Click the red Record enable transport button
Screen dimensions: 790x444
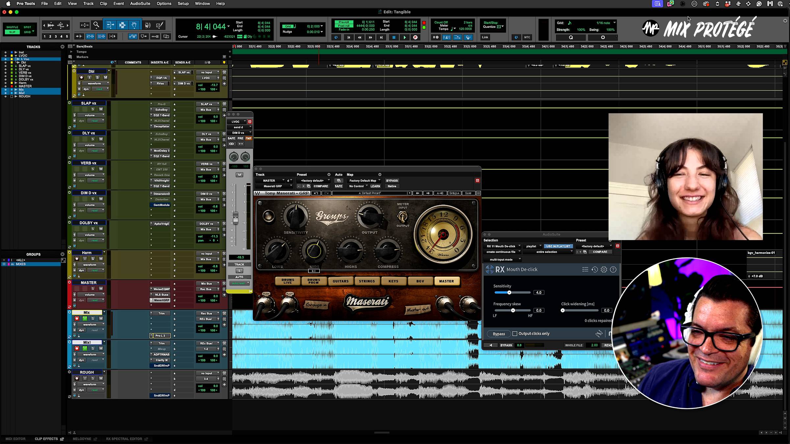click(415, 37)
